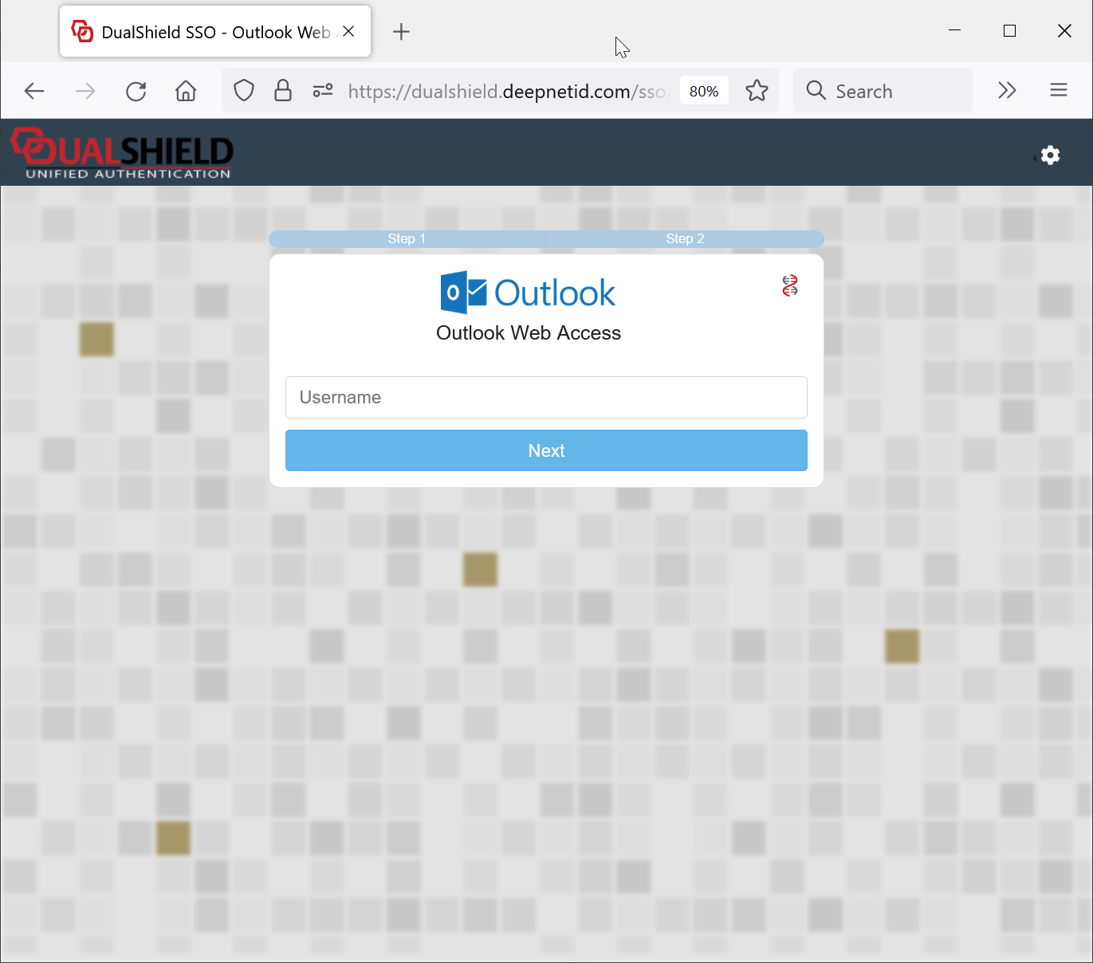The height and width of the screenshot is (963, 1093).
Task: Navigate back to the previous page
Action: (x=34, y=91)
